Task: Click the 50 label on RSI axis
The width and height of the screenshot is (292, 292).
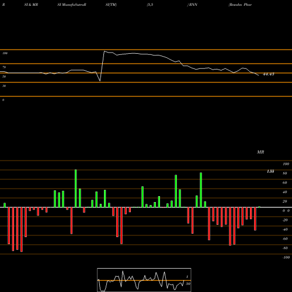Action: tap(4, 77)
